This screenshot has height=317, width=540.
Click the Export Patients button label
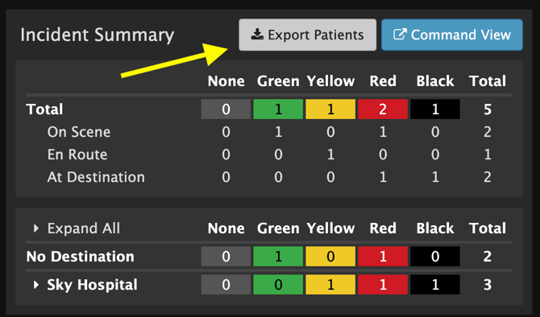tap(315, 35)
